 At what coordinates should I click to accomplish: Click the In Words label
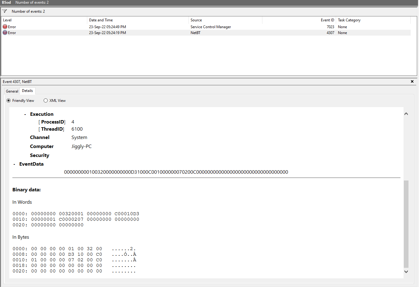(x=22, y=202)
